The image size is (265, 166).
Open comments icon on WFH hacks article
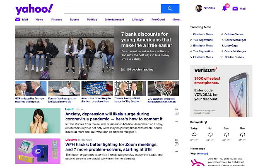(x=176, y=144)
